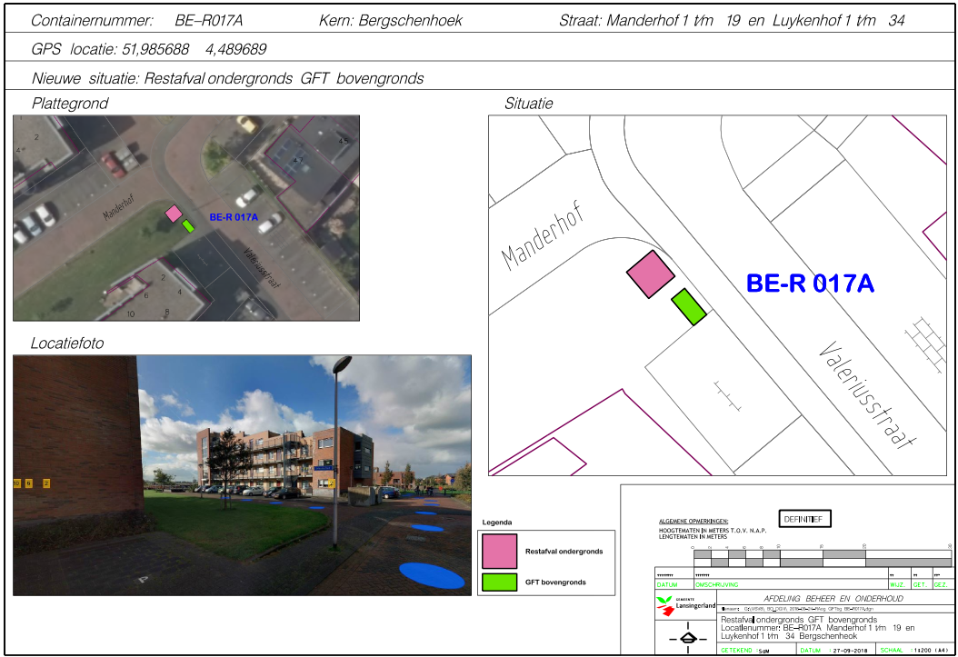The height and width of the screenshot is (657, 958).
Task: Click the street lamp head in the Locatiefoto
Action: (342, 364)
